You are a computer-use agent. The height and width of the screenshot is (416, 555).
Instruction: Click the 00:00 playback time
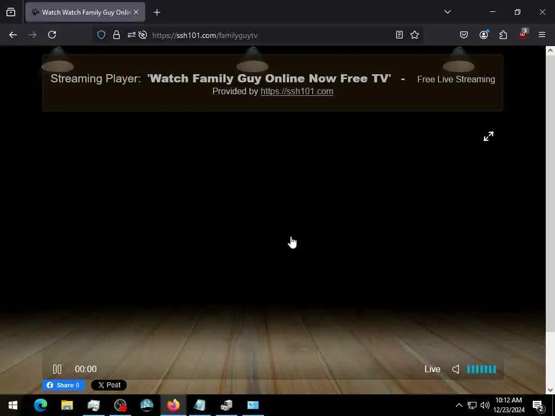[86, 369]
